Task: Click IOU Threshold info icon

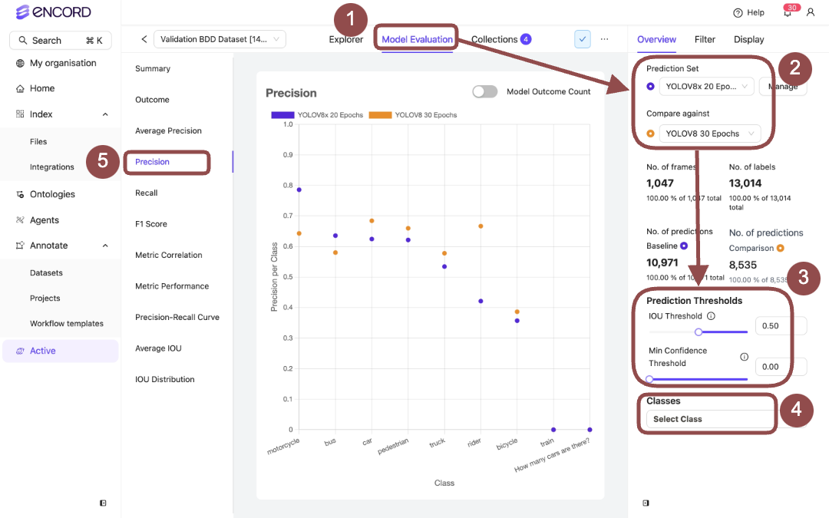Action: tap(711, 316)
